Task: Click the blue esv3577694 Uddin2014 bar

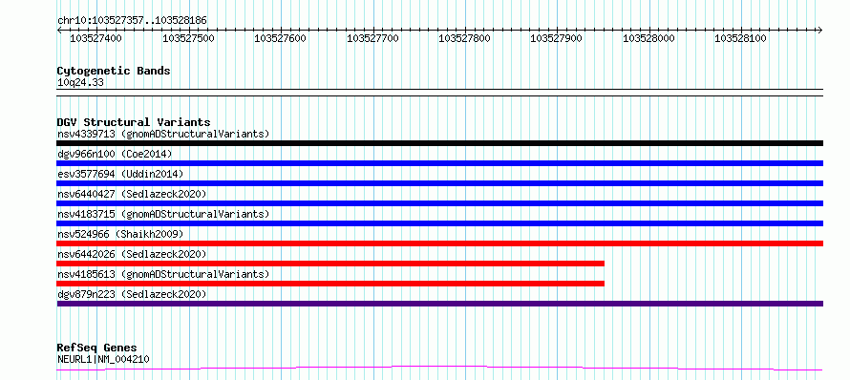Action: [439, 183]
